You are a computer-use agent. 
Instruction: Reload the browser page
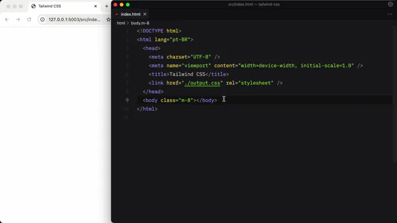[x=29, y=19]
